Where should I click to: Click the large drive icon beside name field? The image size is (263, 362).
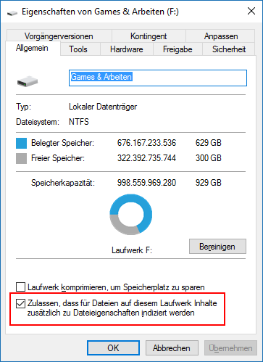pos(28,81)
